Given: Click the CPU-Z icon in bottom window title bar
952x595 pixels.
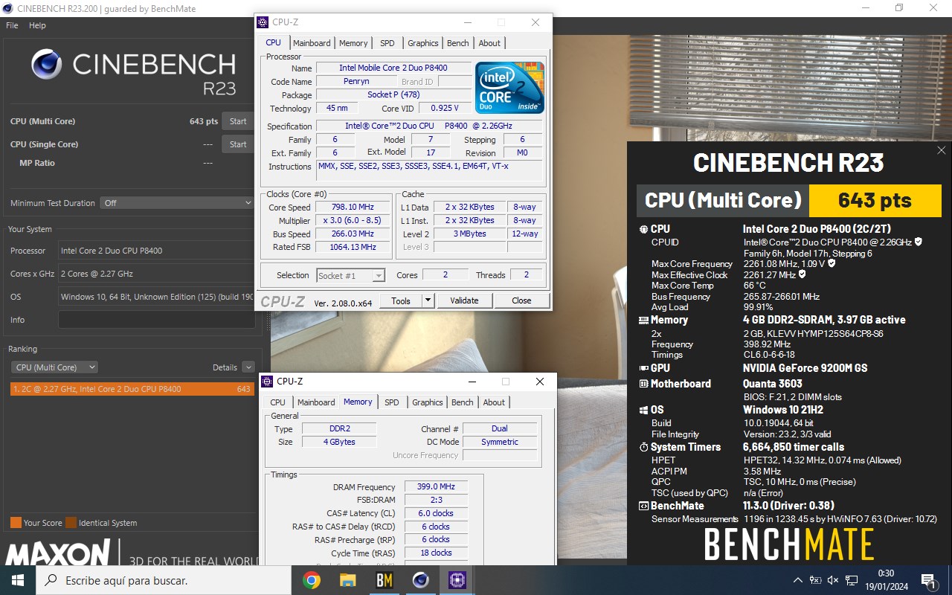Looking at the screenshot, I should coord(267,382).
